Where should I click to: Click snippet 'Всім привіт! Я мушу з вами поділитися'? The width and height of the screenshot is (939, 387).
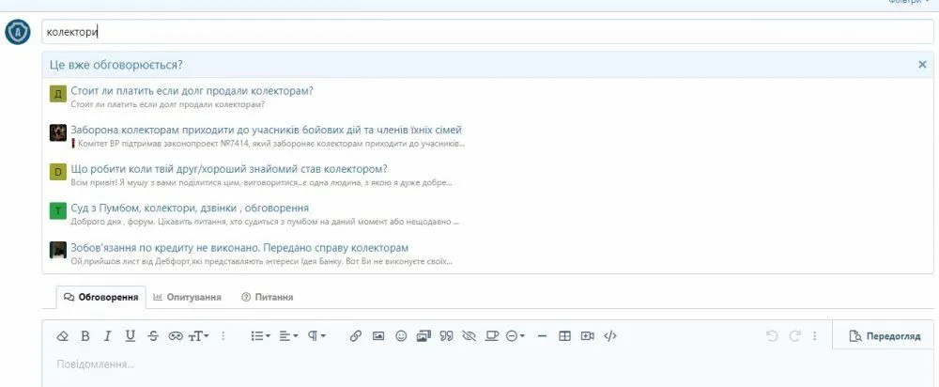pyautogui.click(x=262, y=183)
